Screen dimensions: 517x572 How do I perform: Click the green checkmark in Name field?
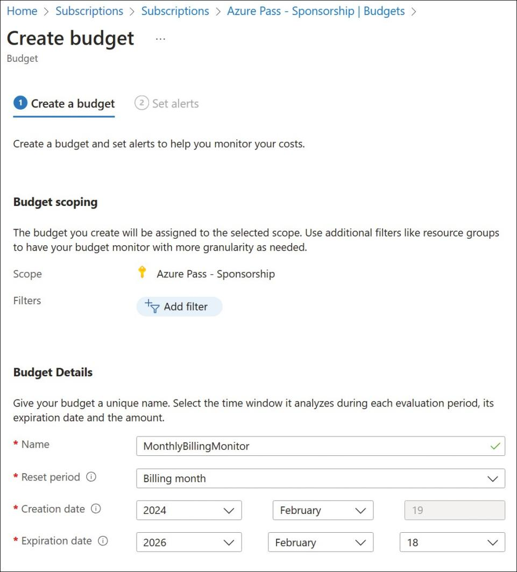click(x=495, y=446)
